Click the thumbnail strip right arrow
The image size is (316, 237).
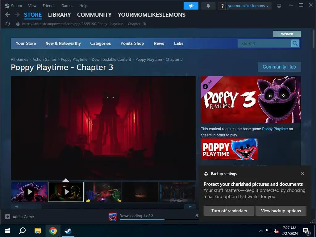point(190,206)
